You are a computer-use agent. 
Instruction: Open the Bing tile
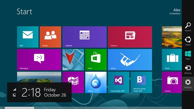click(172, 37)
